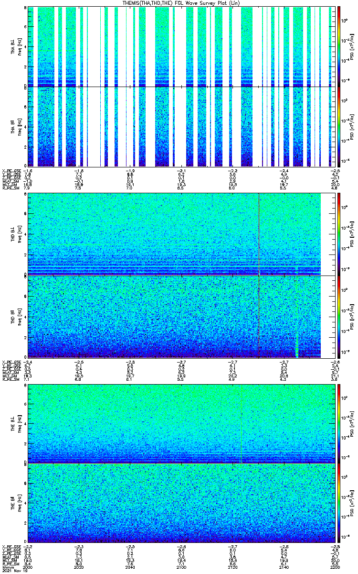358x574 pixels.
Task: Click the THA B-parallel freq [Hz] axis label
Action: tap(19, 127)
